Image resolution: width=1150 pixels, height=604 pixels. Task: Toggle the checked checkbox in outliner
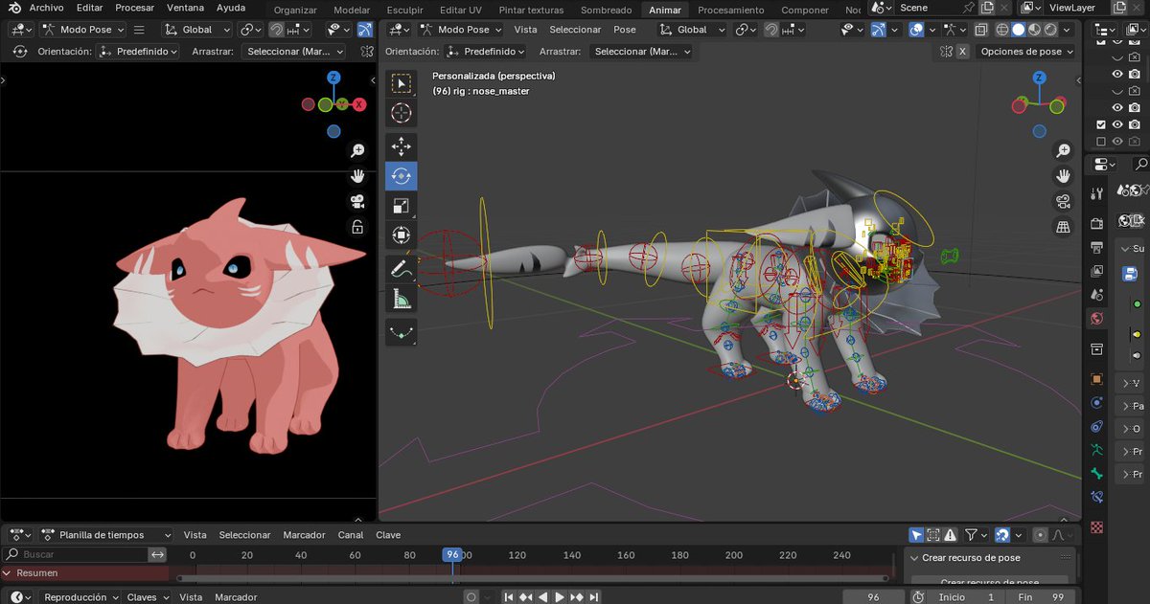[x=1100, y=124]
